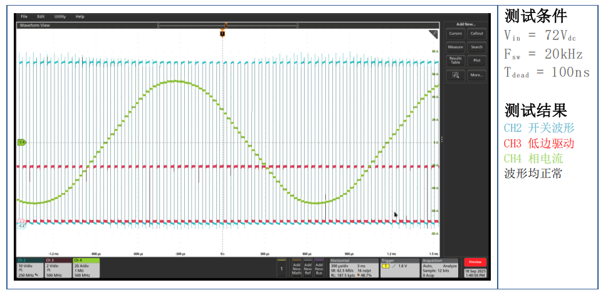Click Add New Ref
The image size is (603, 295).
tap(308, 267)
